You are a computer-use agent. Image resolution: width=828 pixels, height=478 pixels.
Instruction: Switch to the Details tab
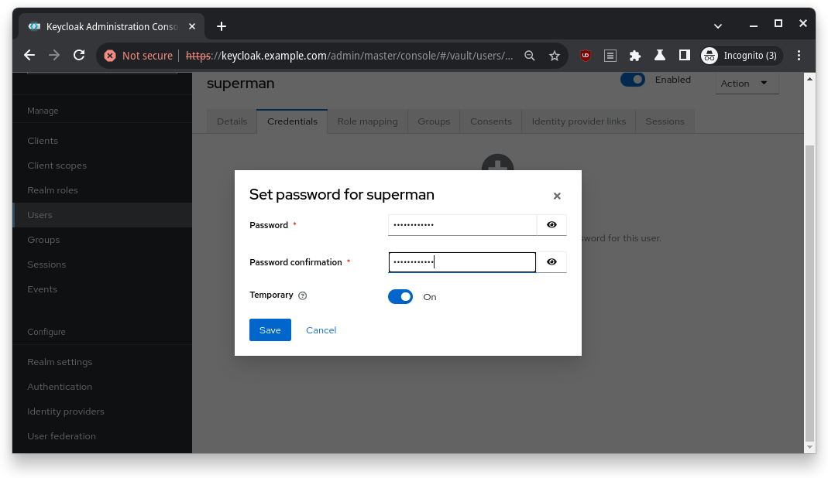232,121
